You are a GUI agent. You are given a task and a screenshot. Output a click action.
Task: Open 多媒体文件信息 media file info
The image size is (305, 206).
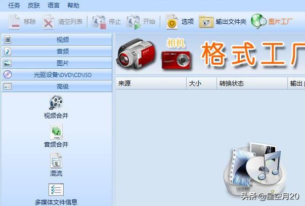[x=56, y=190]
